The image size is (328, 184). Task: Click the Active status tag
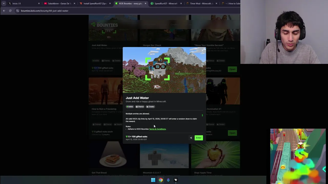click(130, 107)
